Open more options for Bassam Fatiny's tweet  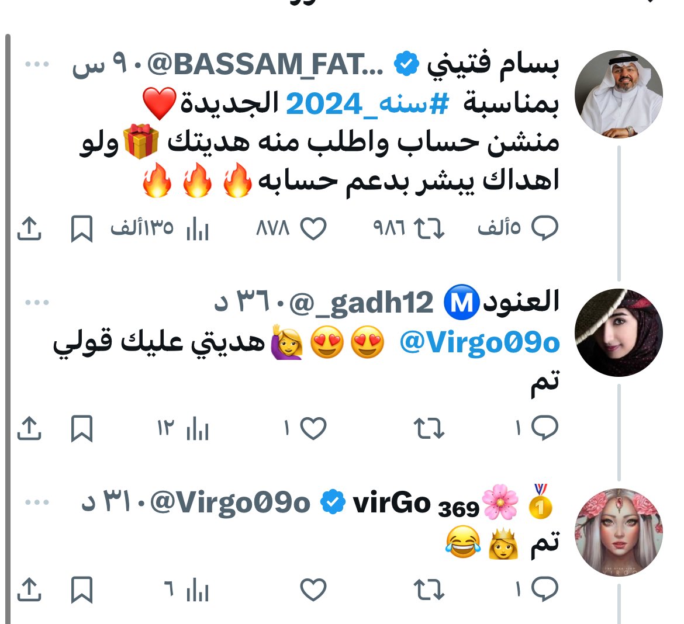pos(37,64)
